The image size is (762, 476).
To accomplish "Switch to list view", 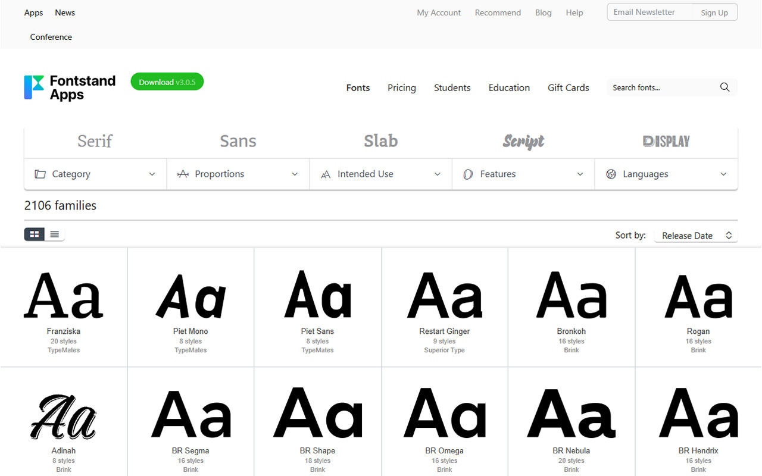I will (x=55, y=234).
